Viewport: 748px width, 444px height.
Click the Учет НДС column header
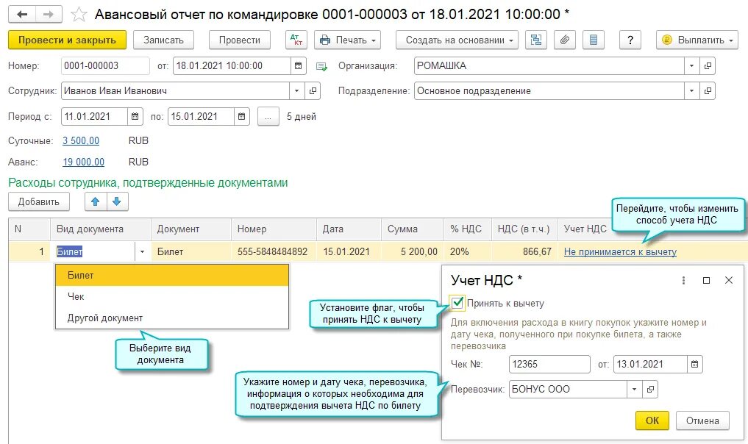click(x=585, y=229)
